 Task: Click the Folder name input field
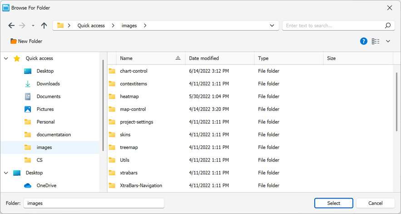pos(94,203)
